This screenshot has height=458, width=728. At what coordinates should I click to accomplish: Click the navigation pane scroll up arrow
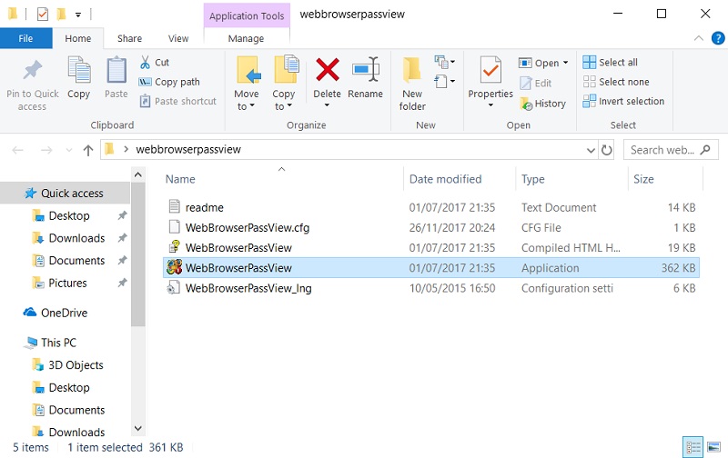click(x=138, y=174)
